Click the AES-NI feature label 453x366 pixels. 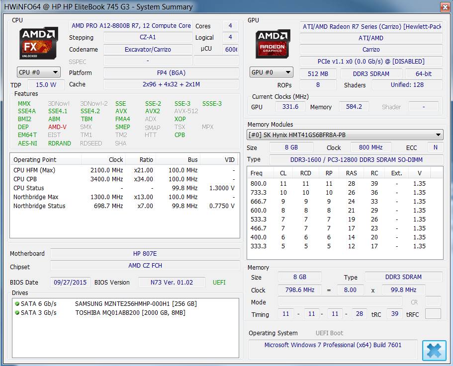(x=27, y=144)
